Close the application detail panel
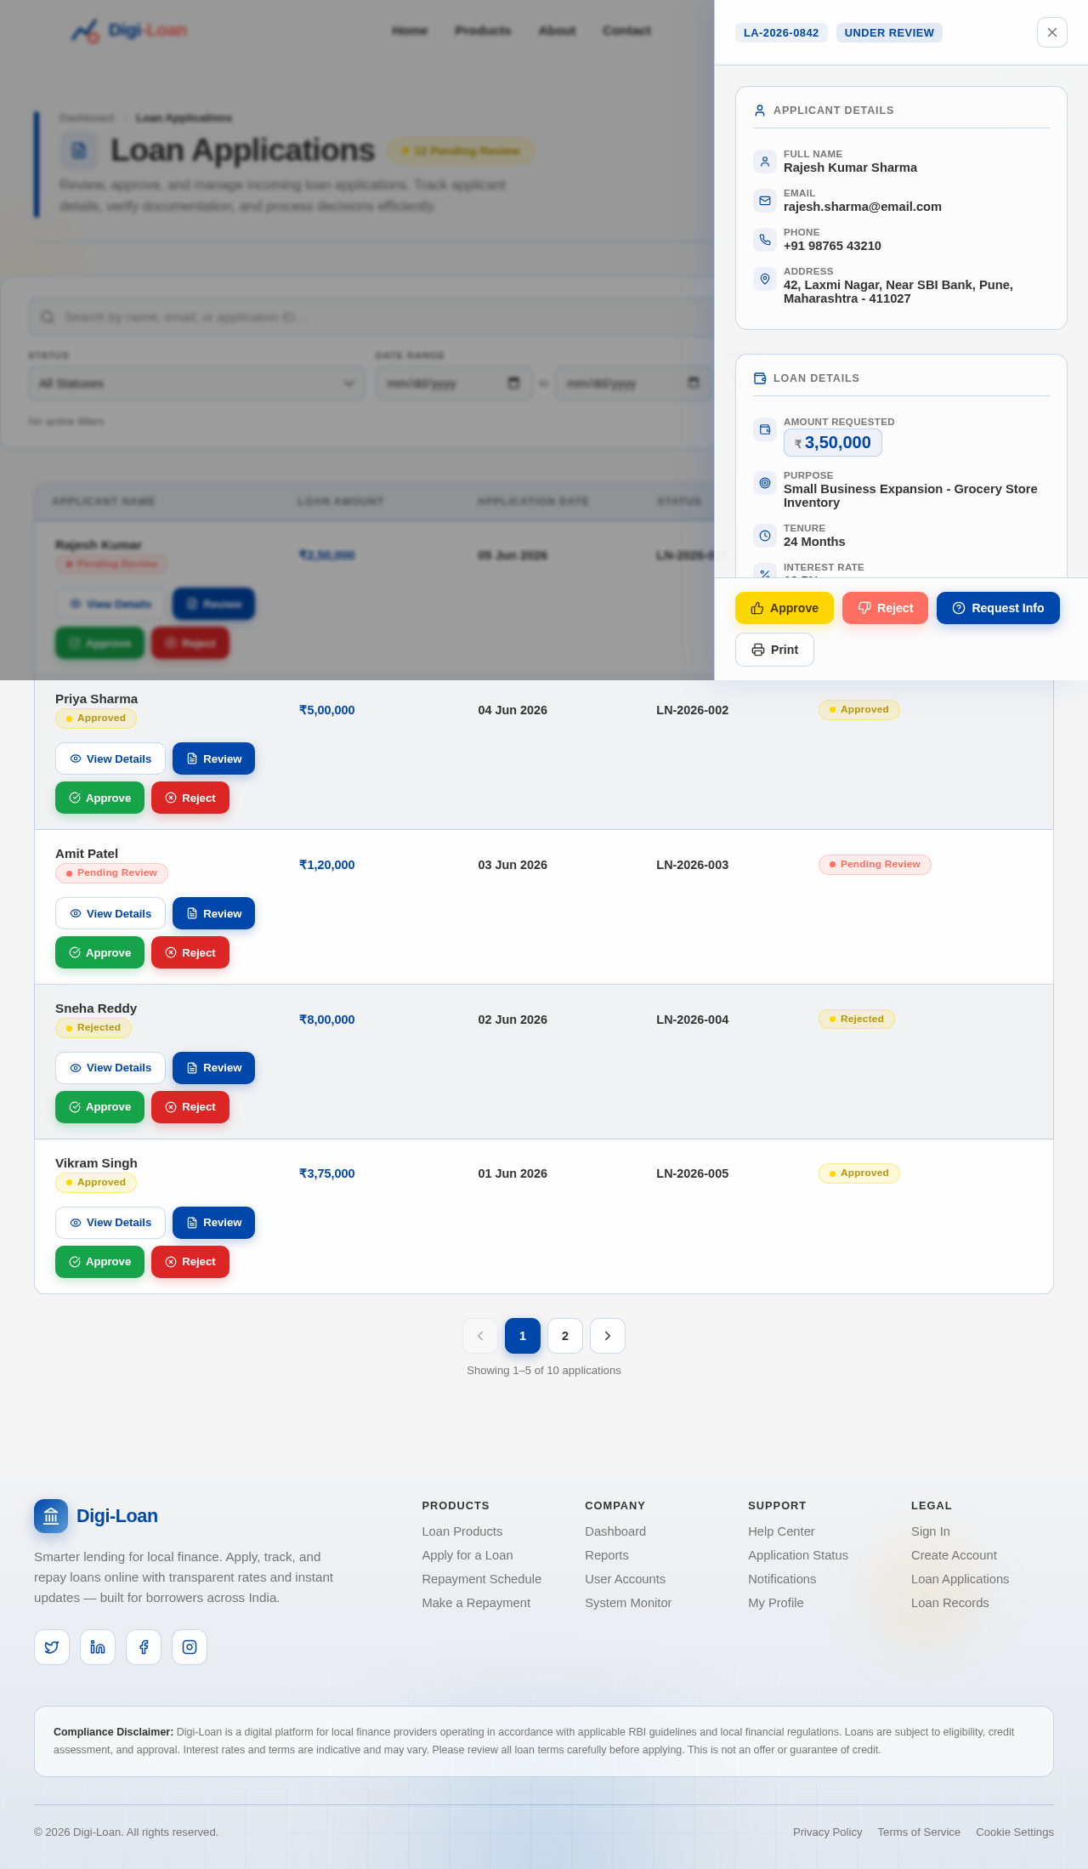The height and width of the screenshot is (1869, 1088). point(1052,32)
